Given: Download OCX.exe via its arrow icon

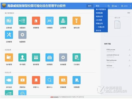Looking at the screenshot, I should [129, 65].
